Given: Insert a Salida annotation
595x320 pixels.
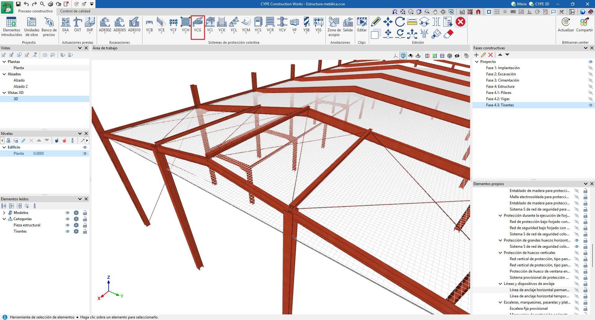Looking at the screenshot, I should [x=348, y=25].
